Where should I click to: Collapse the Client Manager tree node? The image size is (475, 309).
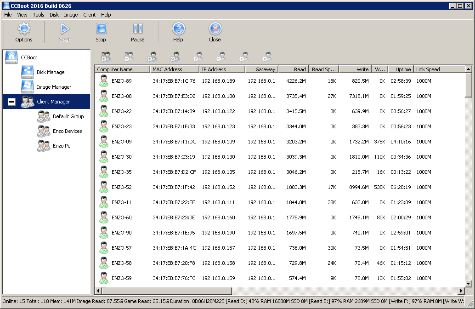11,102
